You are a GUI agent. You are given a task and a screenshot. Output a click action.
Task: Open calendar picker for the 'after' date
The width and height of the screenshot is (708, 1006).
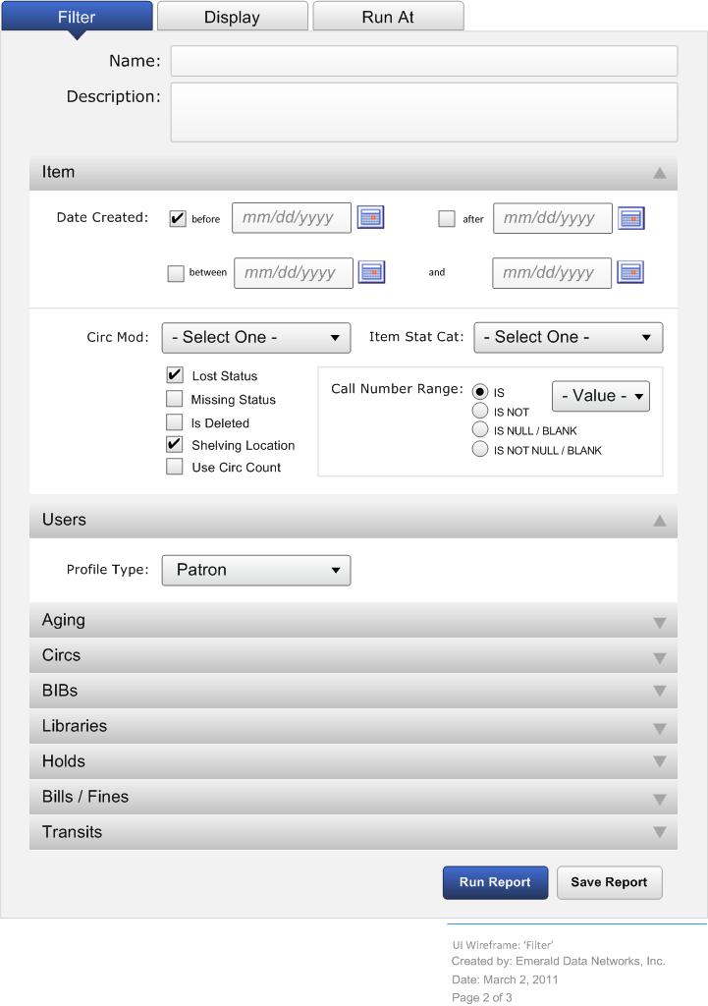[630, 218]
